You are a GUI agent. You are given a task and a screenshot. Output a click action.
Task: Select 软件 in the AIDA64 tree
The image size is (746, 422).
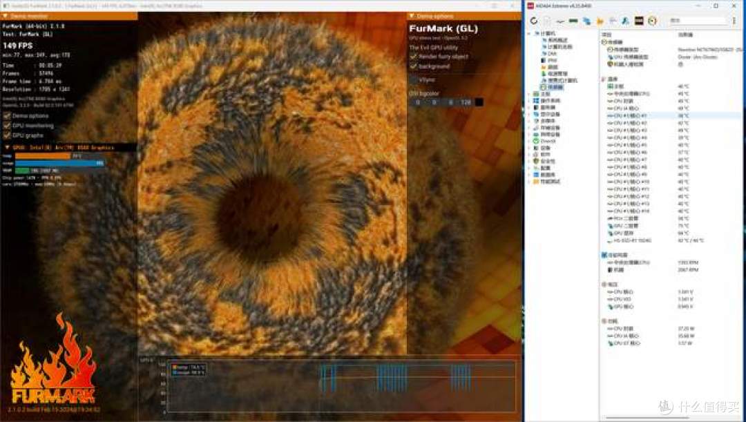pos(545,155)
